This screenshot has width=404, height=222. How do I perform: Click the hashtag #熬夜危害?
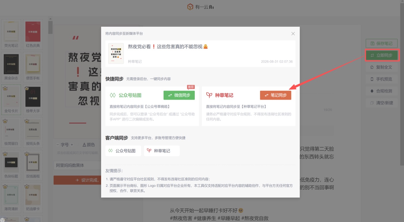(181, 218)
